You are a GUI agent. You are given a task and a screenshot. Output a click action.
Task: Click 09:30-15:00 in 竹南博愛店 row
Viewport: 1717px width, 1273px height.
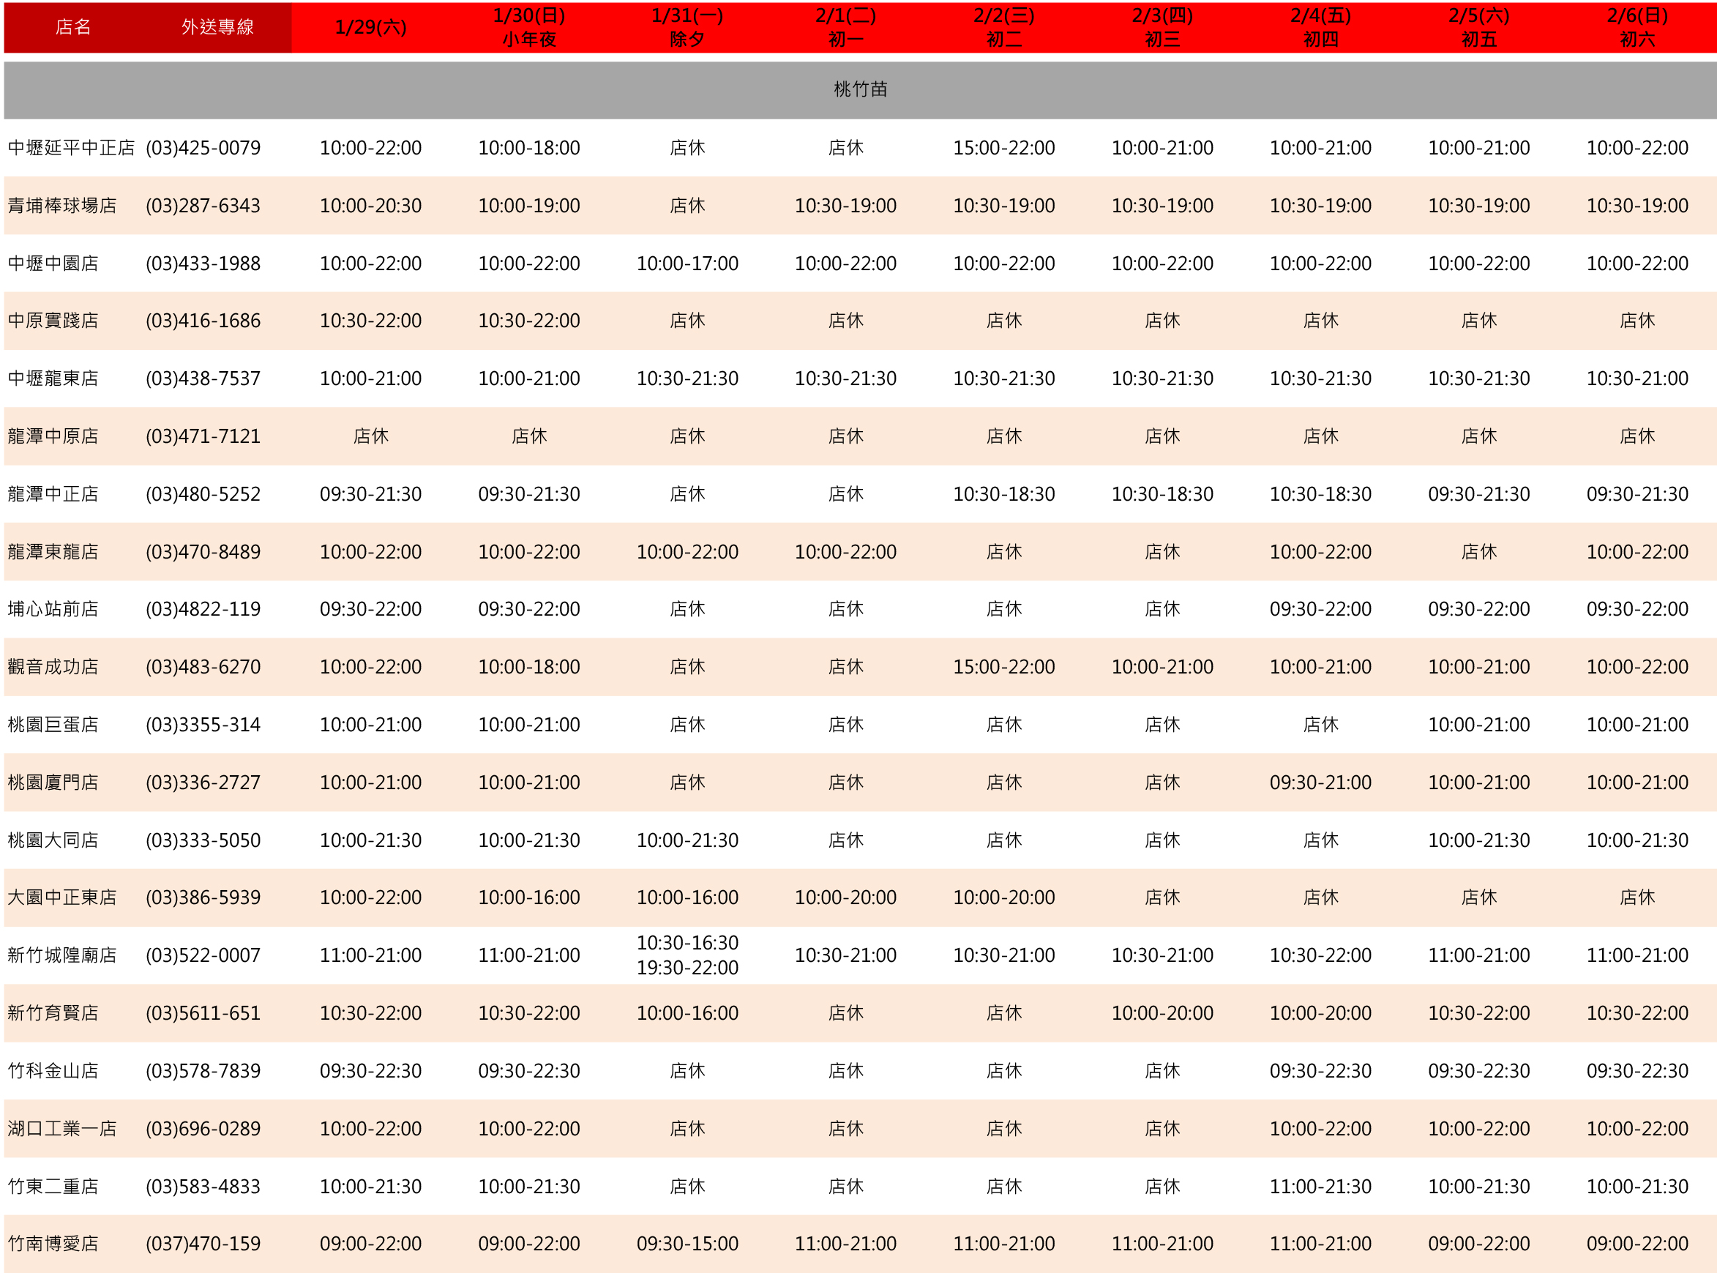[x=687, y=1243]
